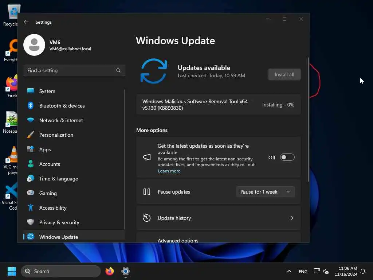Select Privacy & security shield icon
The width and height of the screenshot is (373, 280).
pyautogui.click(x=31, y=222)
